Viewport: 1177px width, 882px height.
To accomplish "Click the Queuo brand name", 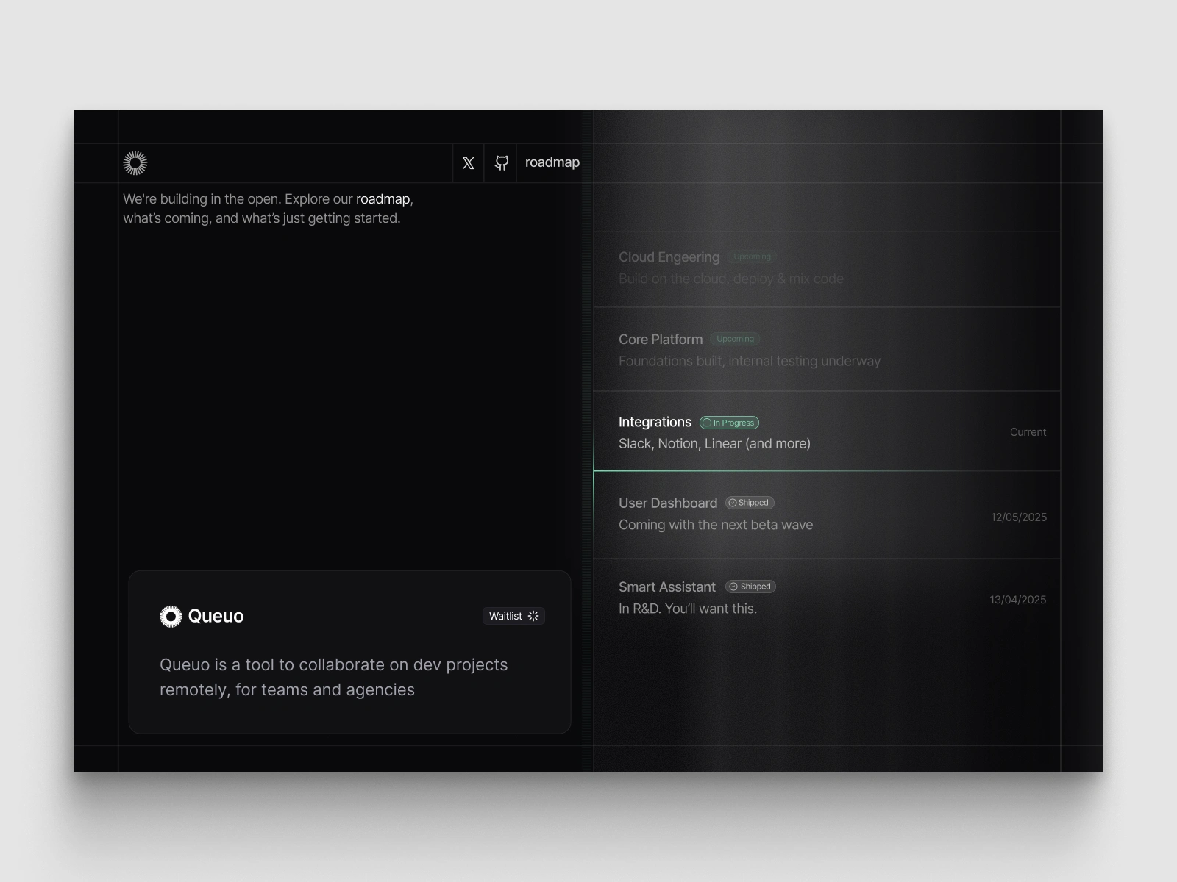I will 216,616.
